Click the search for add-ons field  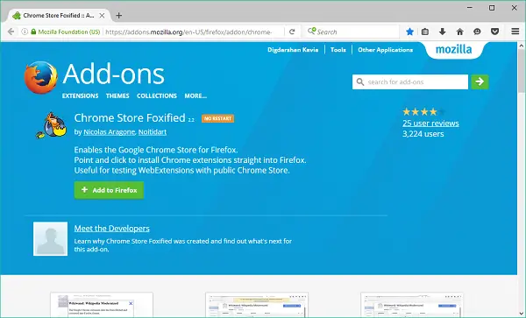(410, 81)
